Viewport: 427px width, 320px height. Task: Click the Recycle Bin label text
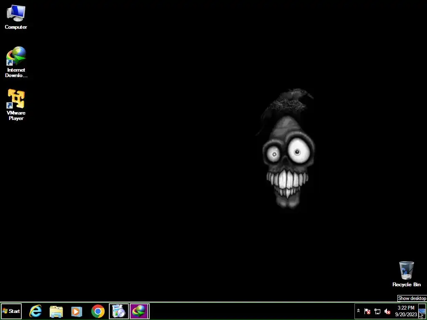[x=407, y=284]
